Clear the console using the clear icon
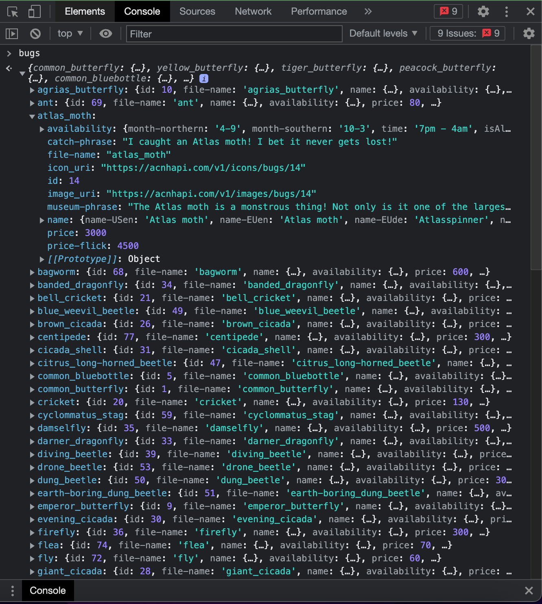 tap(35, 33)
